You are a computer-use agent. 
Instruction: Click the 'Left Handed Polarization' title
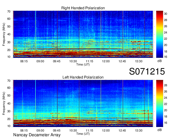83,77
